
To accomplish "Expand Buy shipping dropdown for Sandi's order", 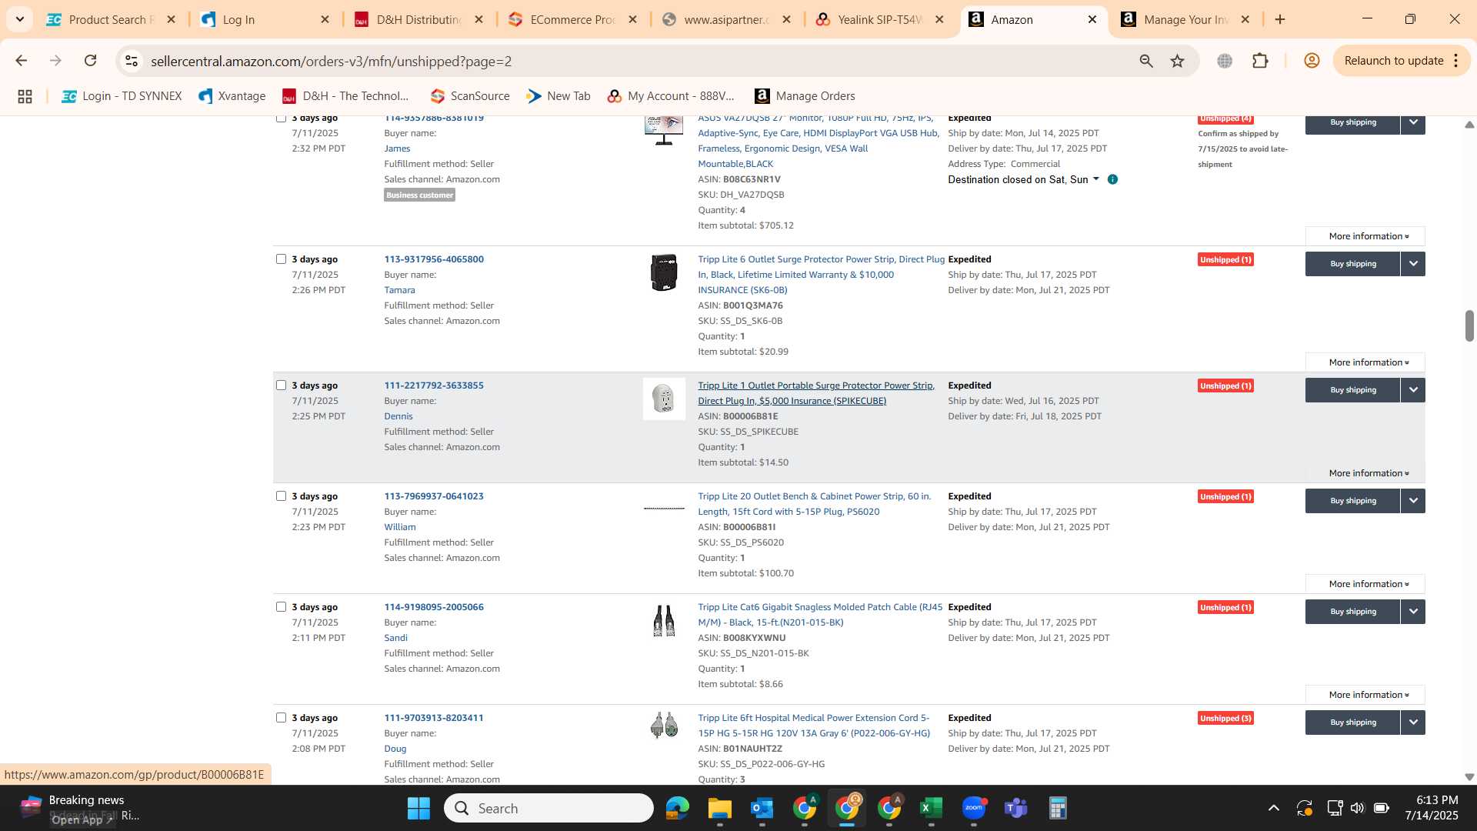I will point(1413,612).
